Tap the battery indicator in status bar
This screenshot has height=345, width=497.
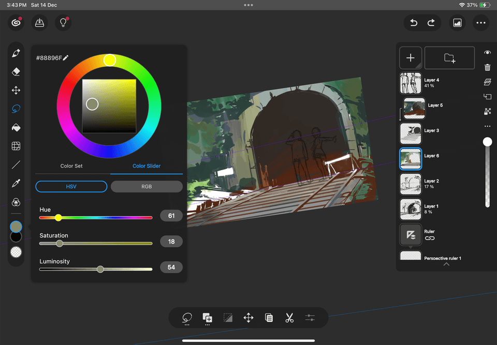(x=485, y=5)
